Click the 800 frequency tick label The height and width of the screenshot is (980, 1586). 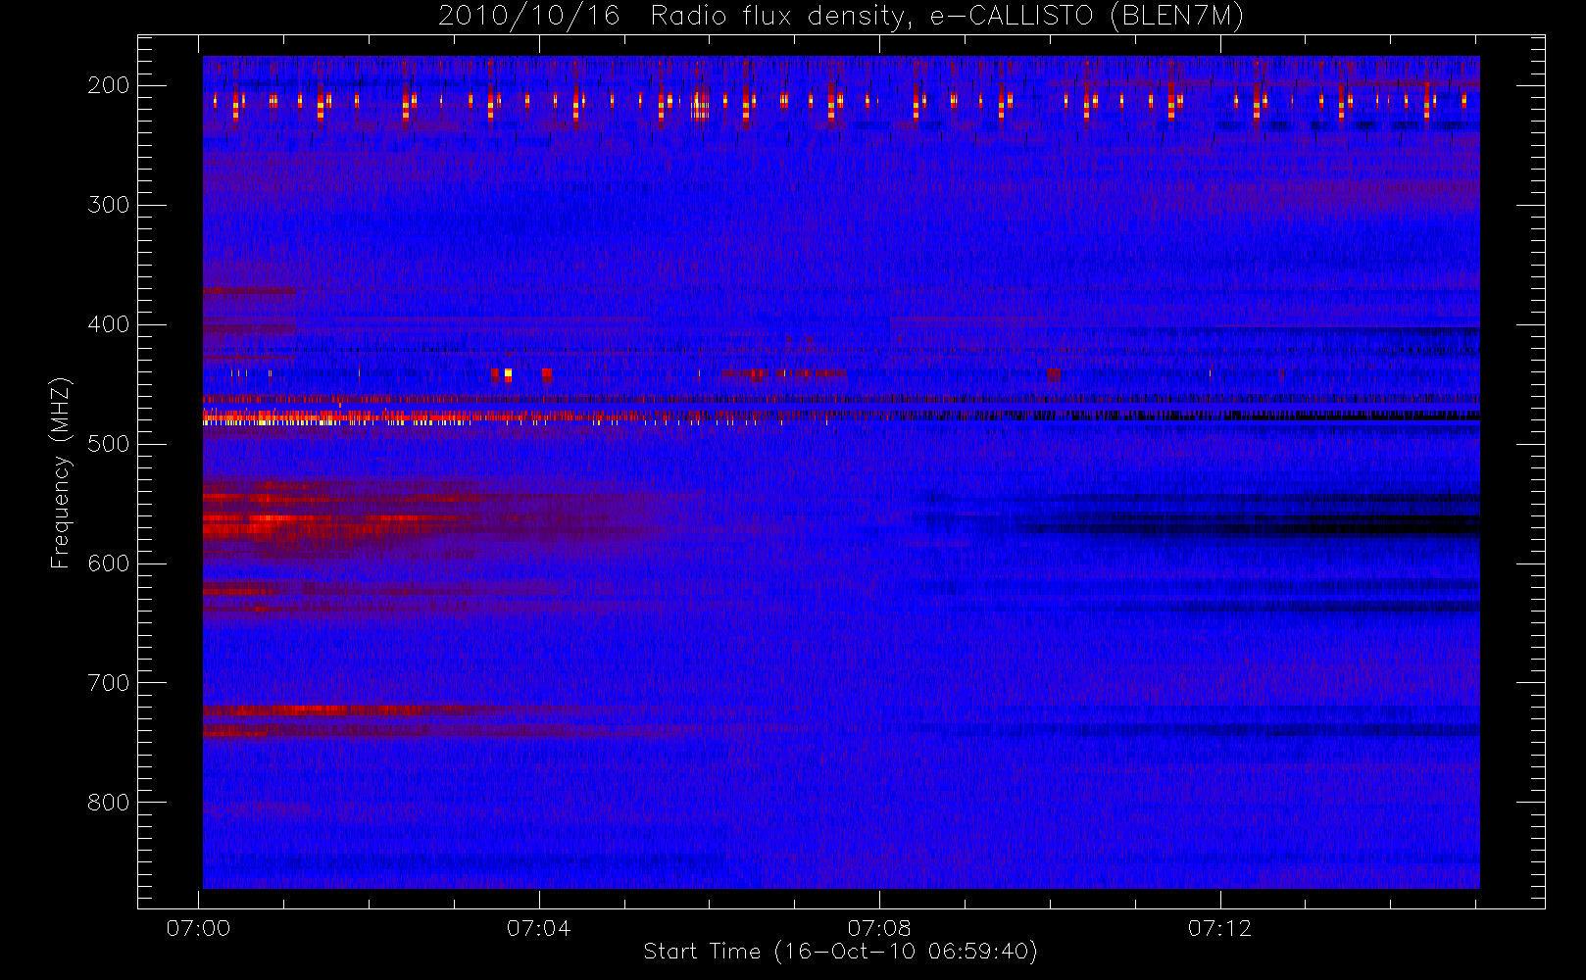[108, 803]
